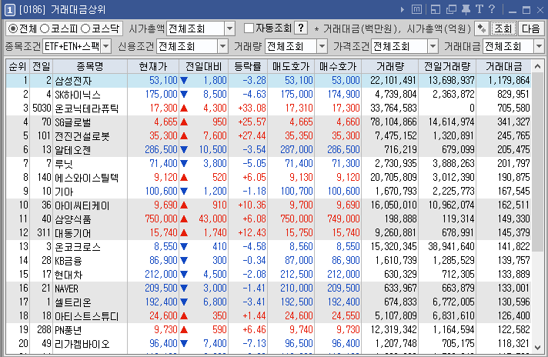Sort by the 순위 column header
The image size is (548, 357).
[18, 66]
